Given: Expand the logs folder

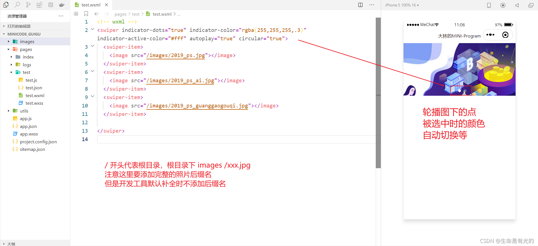Looking at the screenshot, I should coord(11,65).
